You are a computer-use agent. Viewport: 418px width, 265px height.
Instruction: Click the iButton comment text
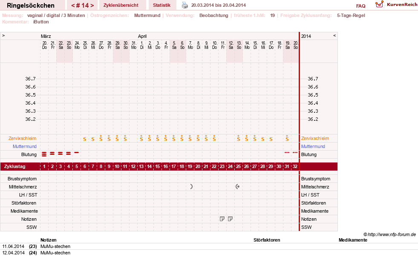(41, 22)
